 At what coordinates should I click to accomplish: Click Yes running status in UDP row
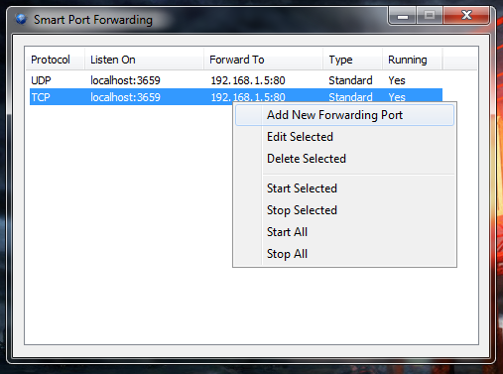coord(397,80)
